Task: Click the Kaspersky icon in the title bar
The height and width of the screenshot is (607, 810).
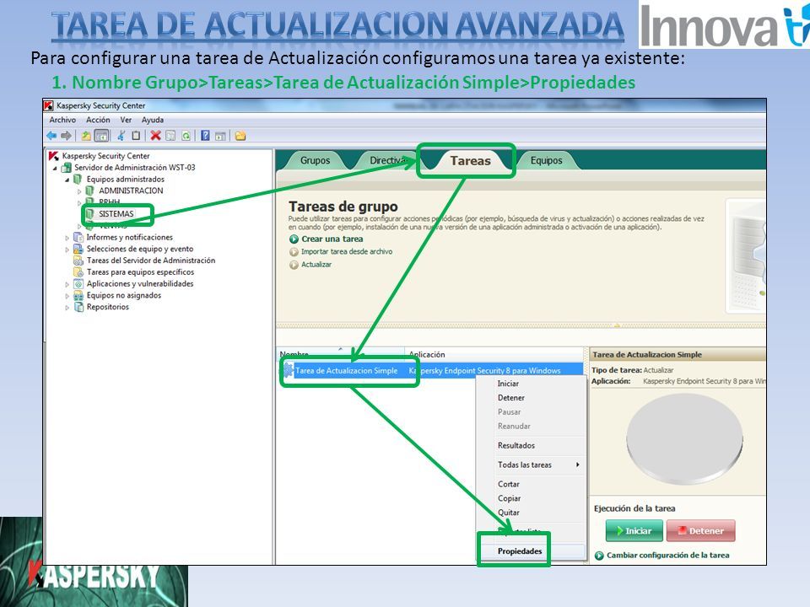Action: point(49,106)
